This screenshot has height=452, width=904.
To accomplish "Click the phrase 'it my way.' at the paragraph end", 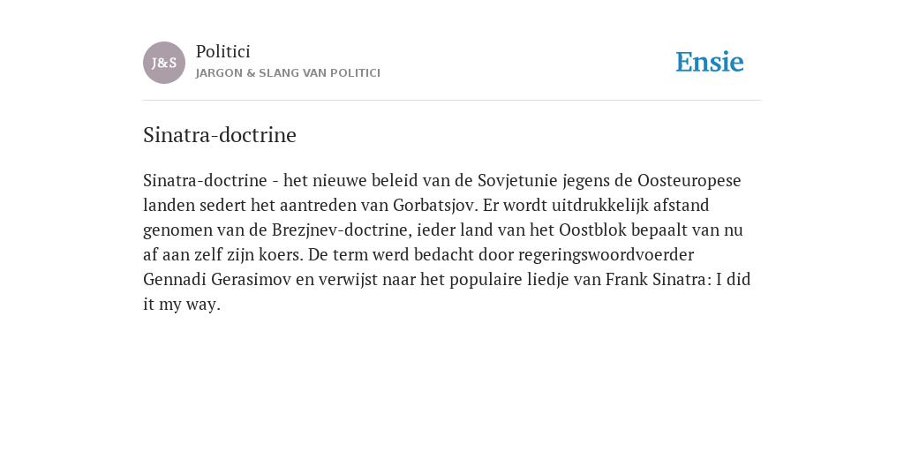I will pyautogui.click(x=182, y=305).
